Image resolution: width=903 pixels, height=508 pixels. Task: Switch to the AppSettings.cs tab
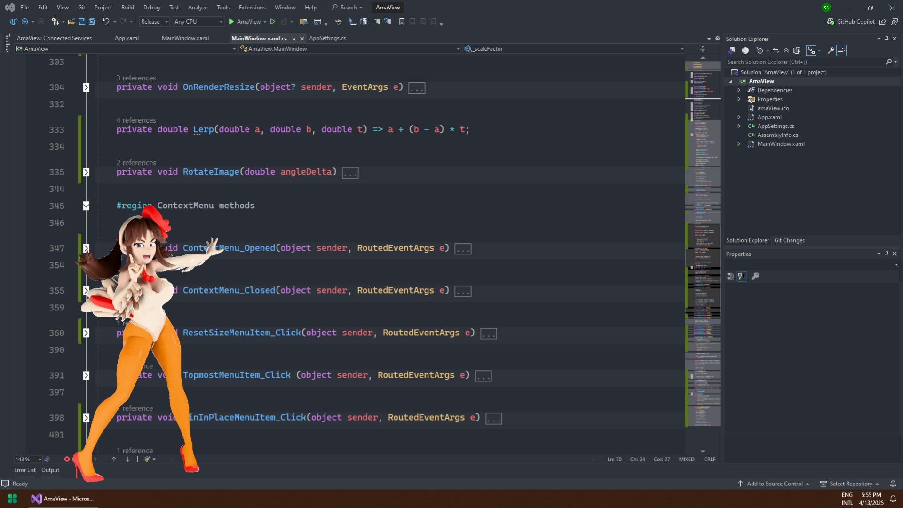click(x=328, y=38)
